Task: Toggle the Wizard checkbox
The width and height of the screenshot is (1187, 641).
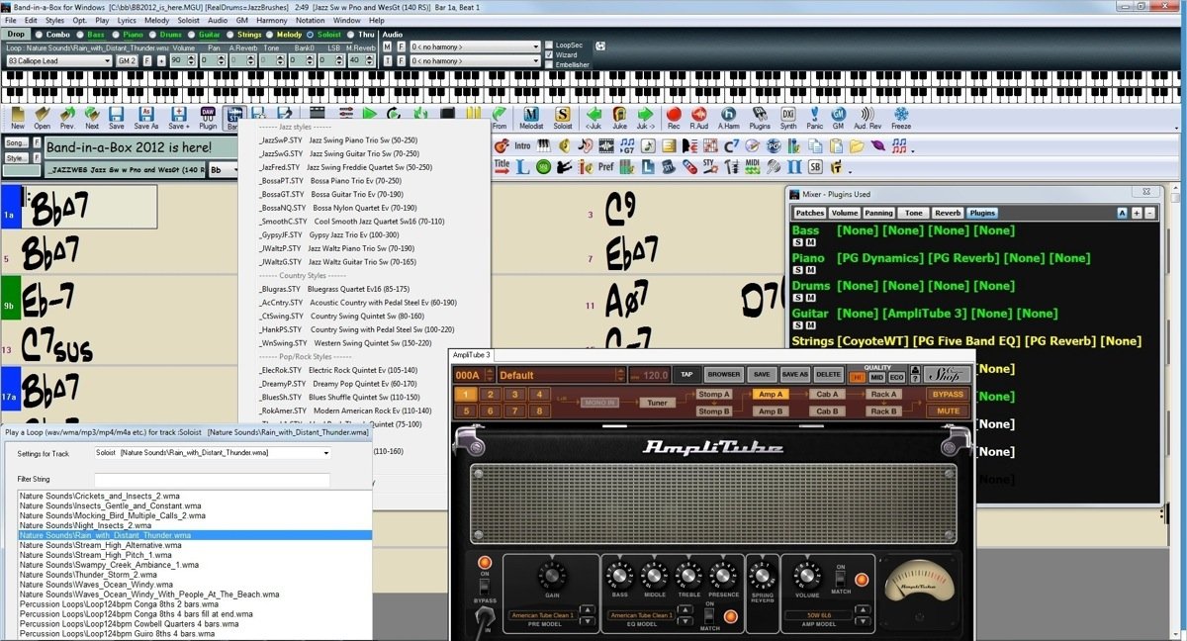Action: pyautogui.click(x=549, y=54)
